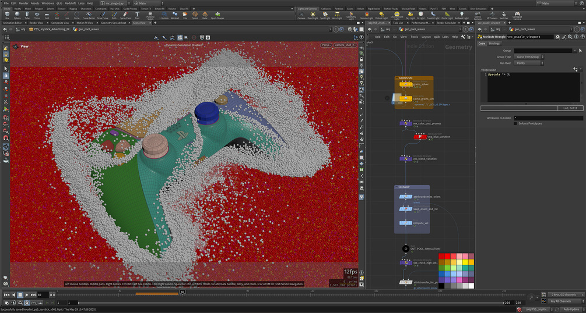Click the Attributes to Create field

[x=548, y=118]
